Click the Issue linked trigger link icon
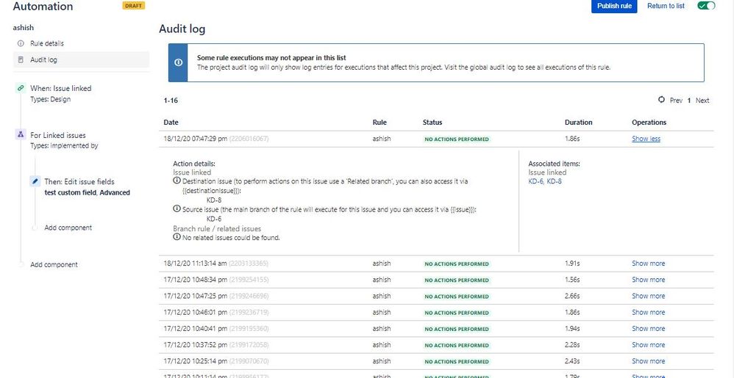The width and height of the screenshot is (734, 378). (x=20, y=88)
